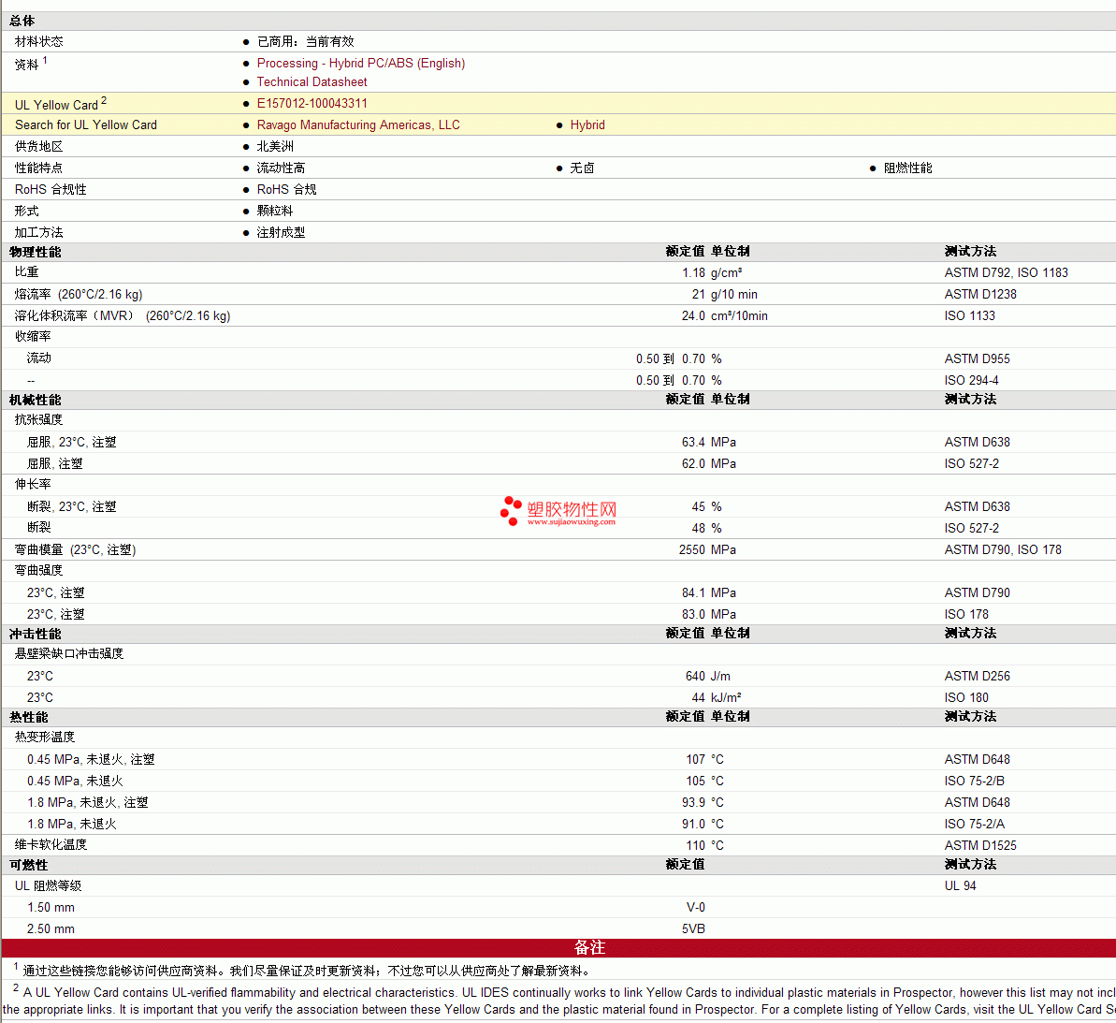Click the 备注 red banner heading
The width and height of the screenshot is (1116, 1023).
click(589, 947)
